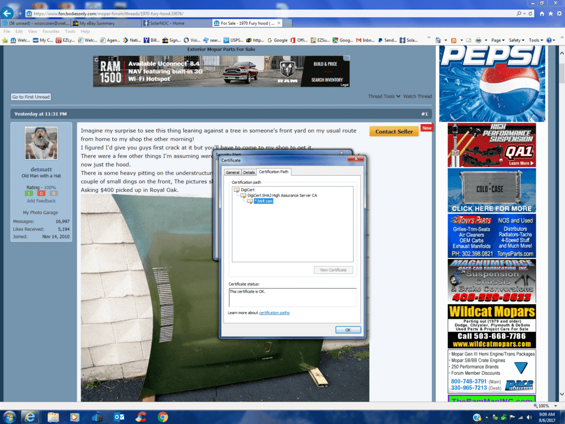The image size is (565, 424).
Task: Open Favorites star icon in browser toolbar
Action: tap(550, 13)
